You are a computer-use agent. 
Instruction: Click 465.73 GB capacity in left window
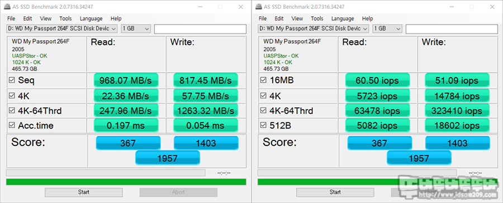click(x=25, y=69)
